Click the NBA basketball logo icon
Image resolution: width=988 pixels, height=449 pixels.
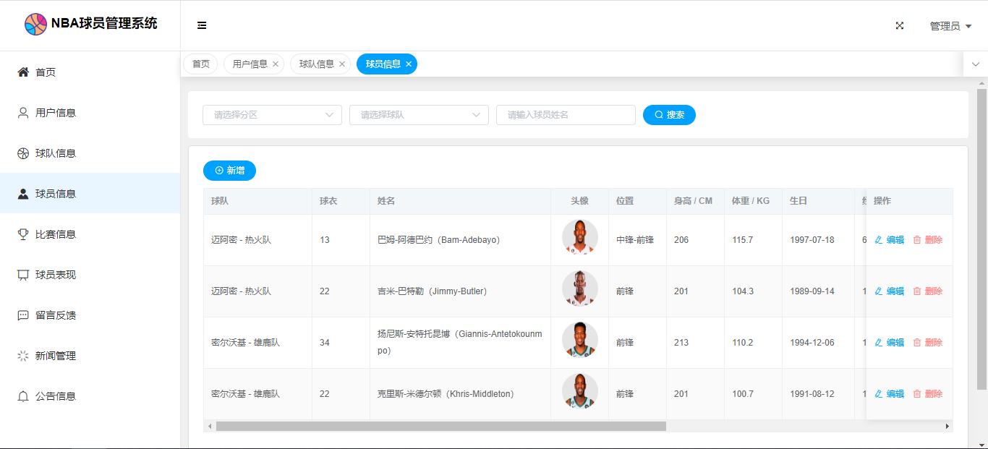click(x=35, y=24)
